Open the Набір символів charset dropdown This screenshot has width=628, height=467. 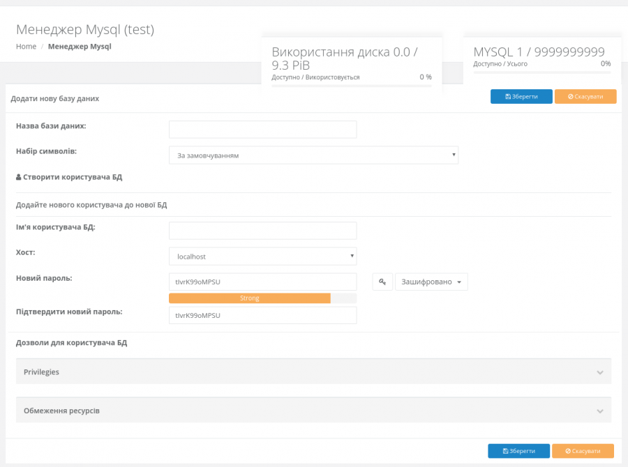click(x=313, y=155)
